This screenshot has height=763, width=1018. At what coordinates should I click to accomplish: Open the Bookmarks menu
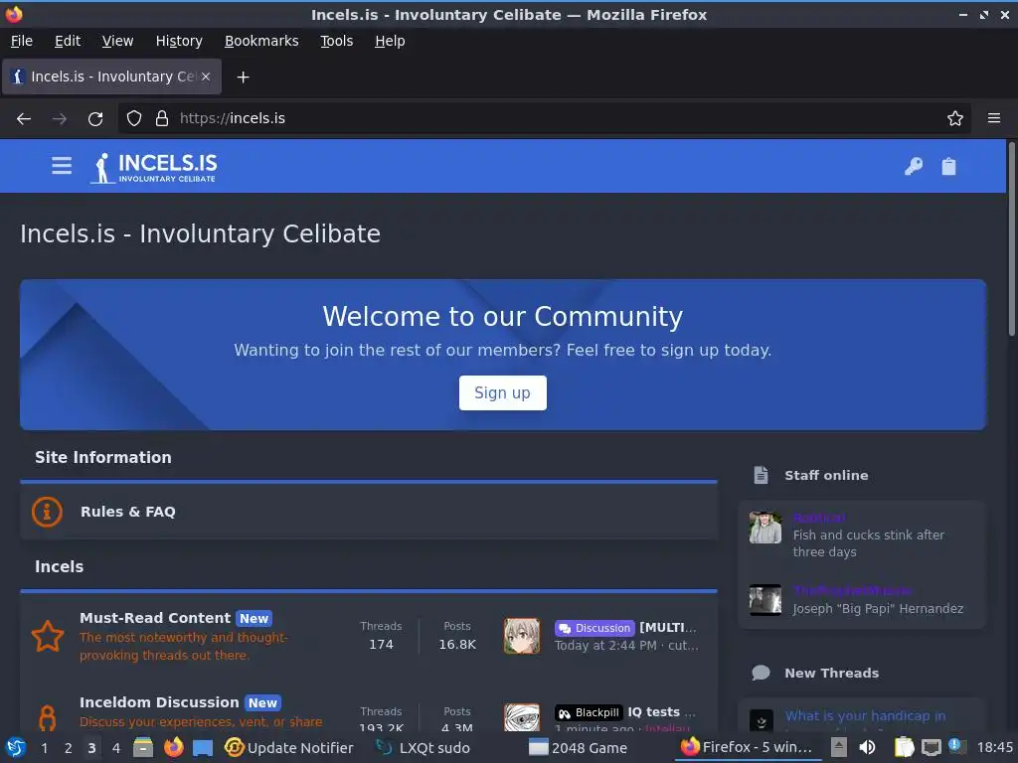[261, 41]
